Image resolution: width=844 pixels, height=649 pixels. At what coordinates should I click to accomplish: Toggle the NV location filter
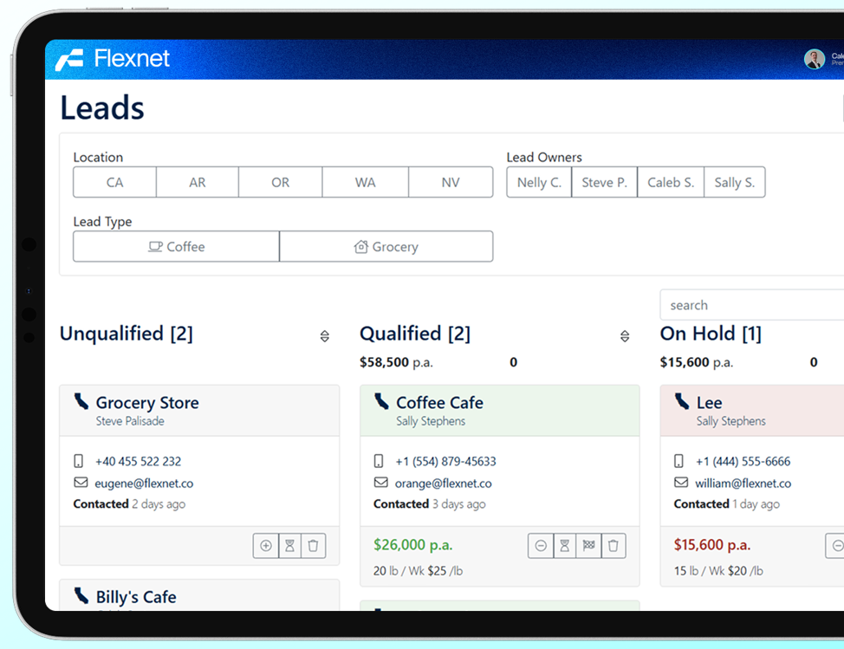coord(451,183)
